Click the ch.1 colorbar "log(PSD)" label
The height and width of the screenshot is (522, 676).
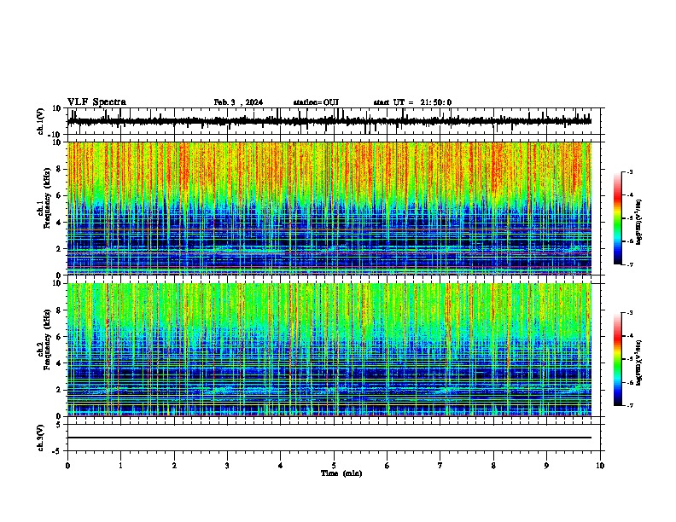click(638, 223)
